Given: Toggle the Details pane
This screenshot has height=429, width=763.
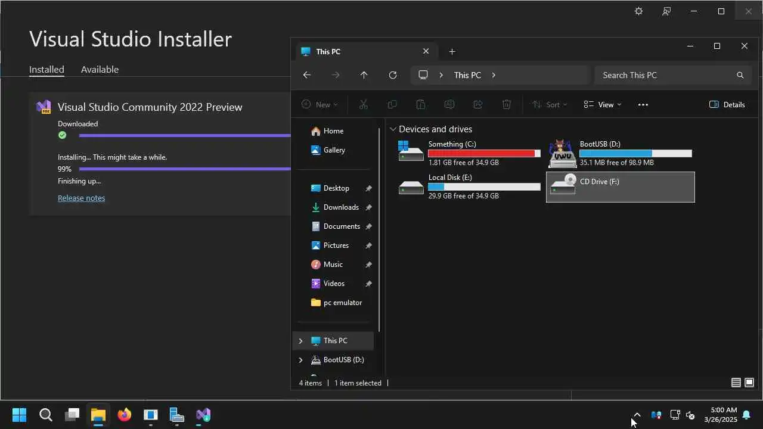Looking at the screenshot, I should [x=727, y=104].
